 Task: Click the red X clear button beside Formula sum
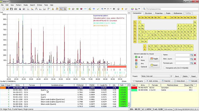coord(195,63)
